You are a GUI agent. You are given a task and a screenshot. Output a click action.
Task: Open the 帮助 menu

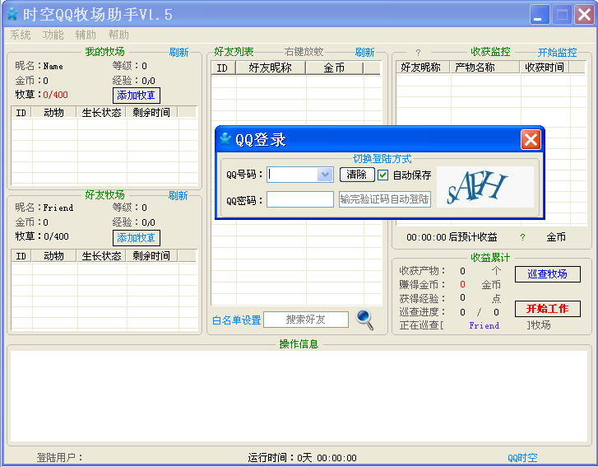click(118, 35)
